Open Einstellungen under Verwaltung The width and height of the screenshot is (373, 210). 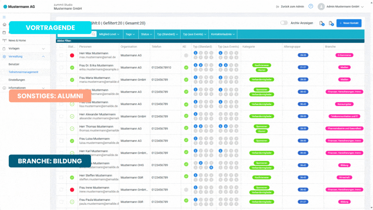click(x=17, y=80)
